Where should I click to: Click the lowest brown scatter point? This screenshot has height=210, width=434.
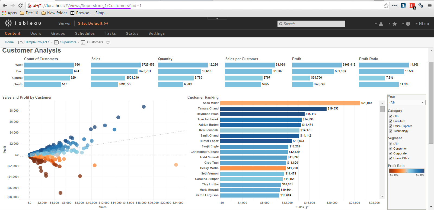click(x=60, y=193)
